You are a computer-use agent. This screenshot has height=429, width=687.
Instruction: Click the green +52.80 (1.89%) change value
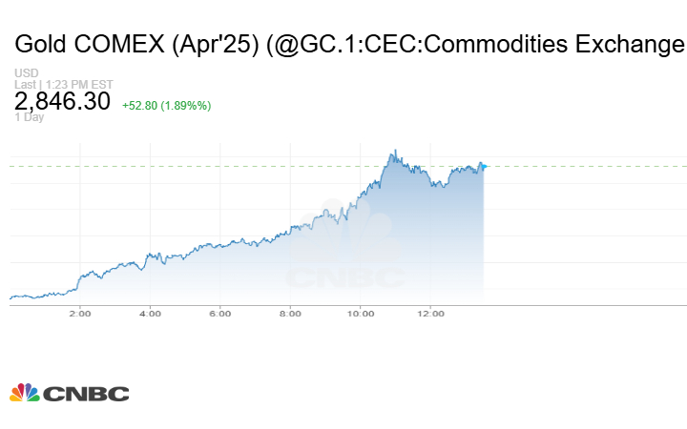click(166, 105)
